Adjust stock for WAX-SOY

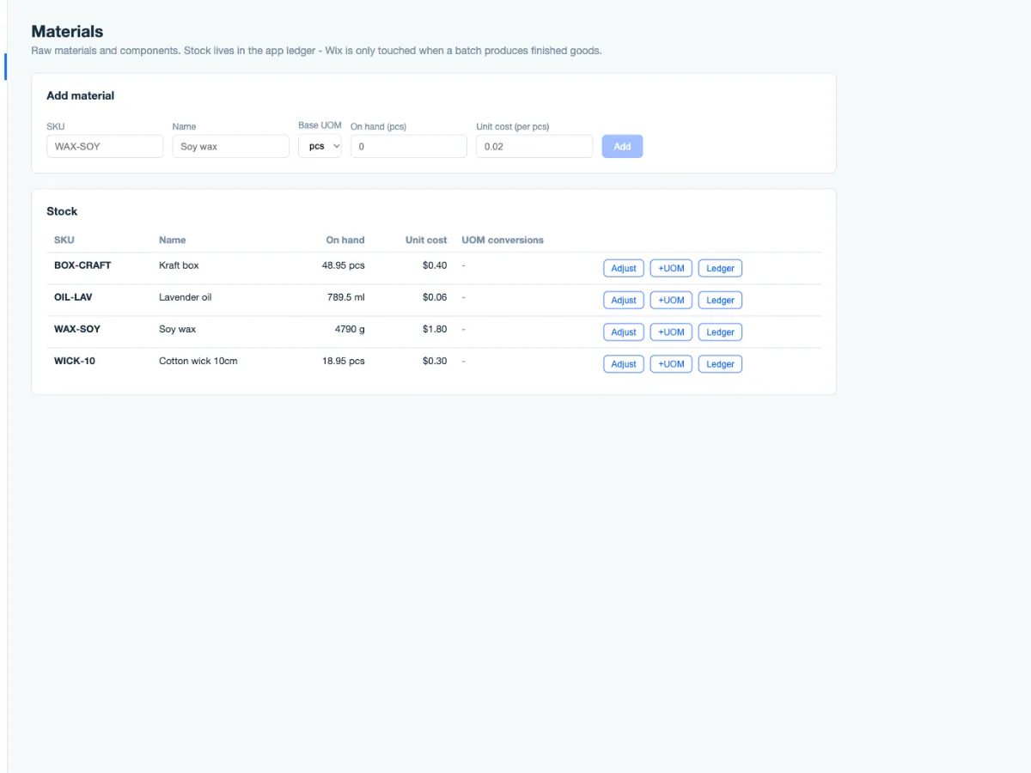tap(624, 332)
